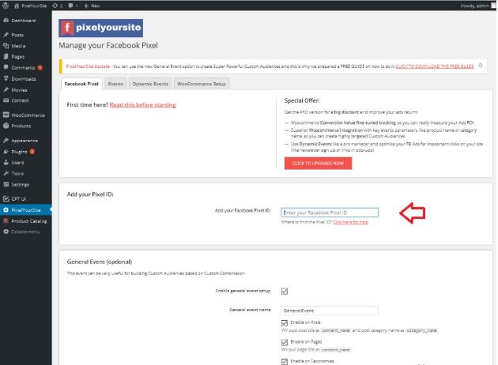Viewport: 498px width, 365px height.
Task: Switch to the Dynamic Events tab
Action: pyautogui.click(x=150, y=84)
